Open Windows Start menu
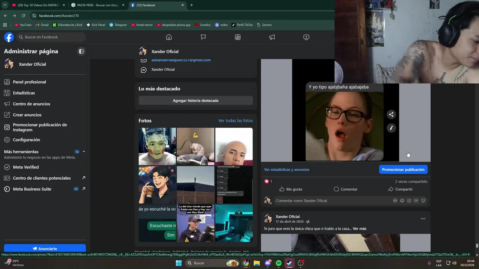Viewport: 479px width, 269px height. point(179,263)
